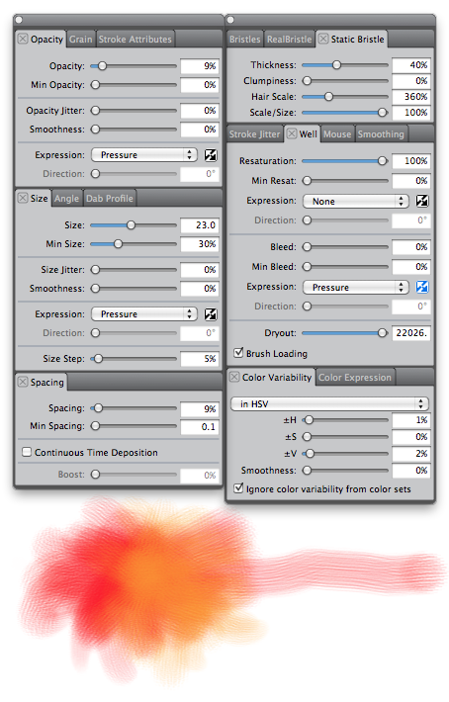The height and width of the screenshot is (702, 449).
Task: Invert the Opacity expression icon
Action: click(x=211, y=155)
